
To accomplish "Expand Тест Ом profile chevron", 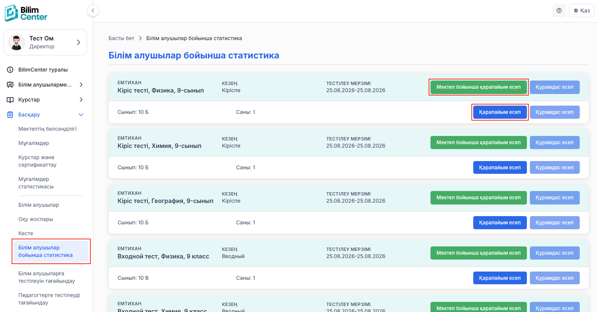I will point(78,42).
